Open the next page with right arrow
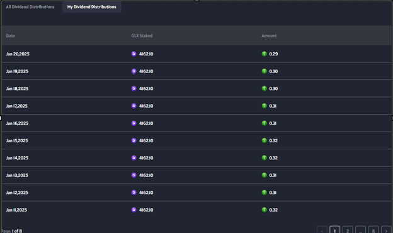 coord(386,230)
